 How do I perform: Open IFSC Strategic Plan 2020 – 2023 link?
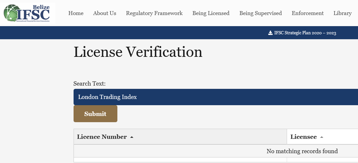pos(305,33)
